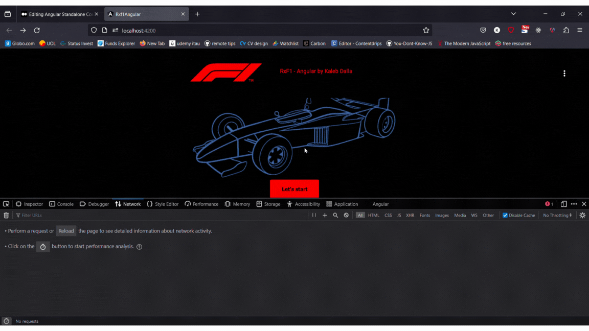Click the stopwatch button in the hint text
The width and height of the screenshot is (589, 331).
point(43,247)
